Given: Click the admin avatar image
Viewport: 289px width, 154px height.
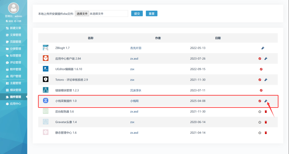Looking at the screenshot, I should (14, 8).
